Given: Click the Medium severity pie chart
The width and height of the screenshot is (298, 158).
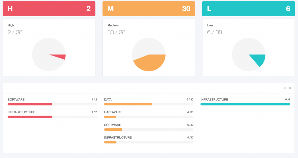Looking at the screenshot, I should point(149,54).
